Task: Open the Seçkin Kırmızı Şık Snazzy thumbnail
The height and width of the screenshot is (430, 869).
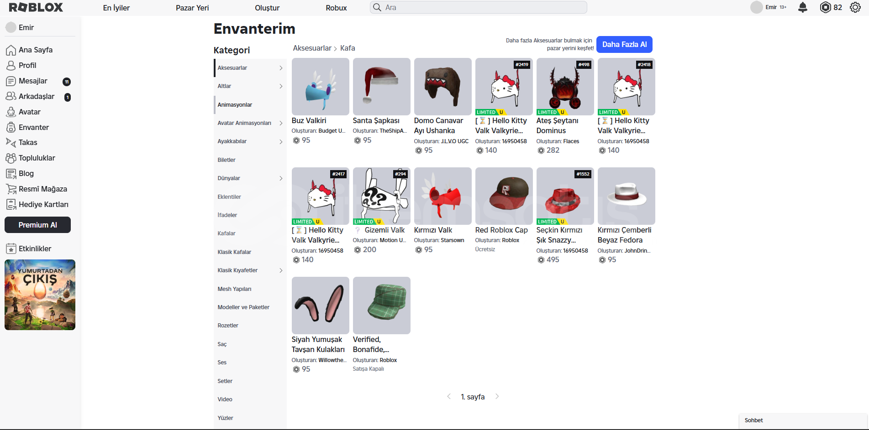Action: point(565,196)
